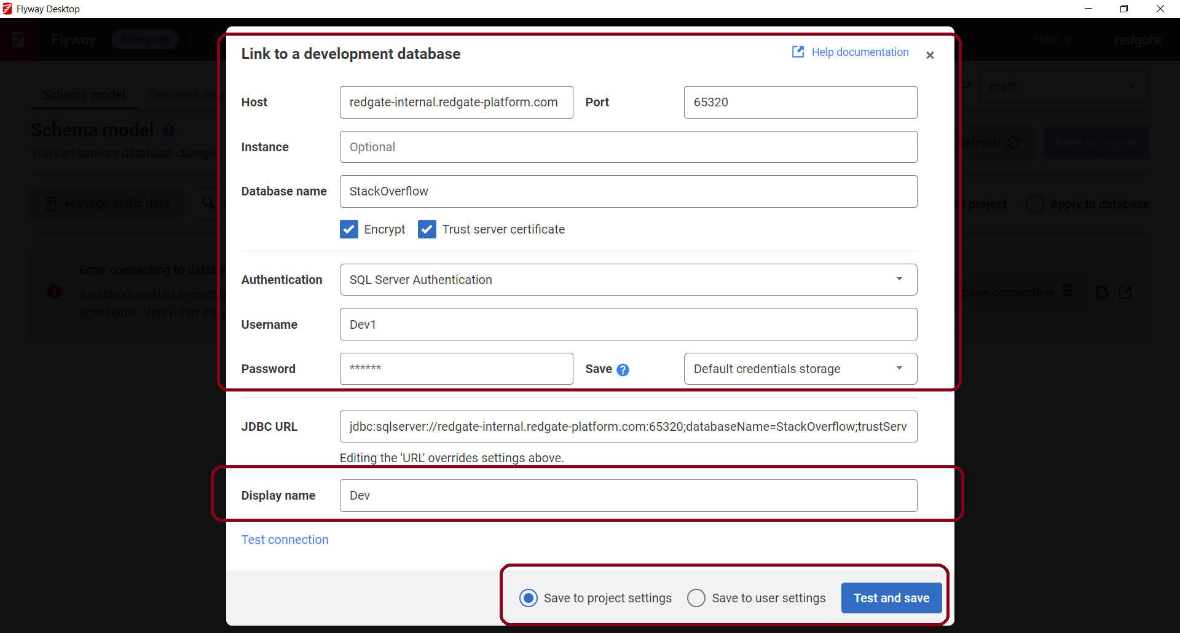This screenshot has height=633, width=1180.
Task: Uncheck the Encrypt checkbox
Action: (x=348, y=229)
